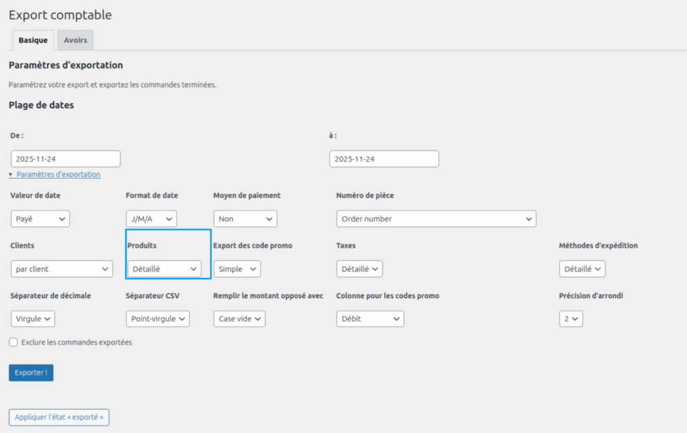The image size is (687, 433).
Task: Select the Basique tab
Action: tap(33, 40)
